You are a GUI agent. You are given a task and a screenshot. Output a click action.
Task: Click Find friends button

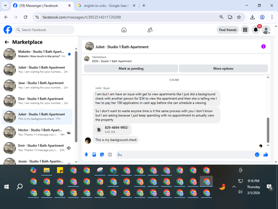[x=227, y=30]
